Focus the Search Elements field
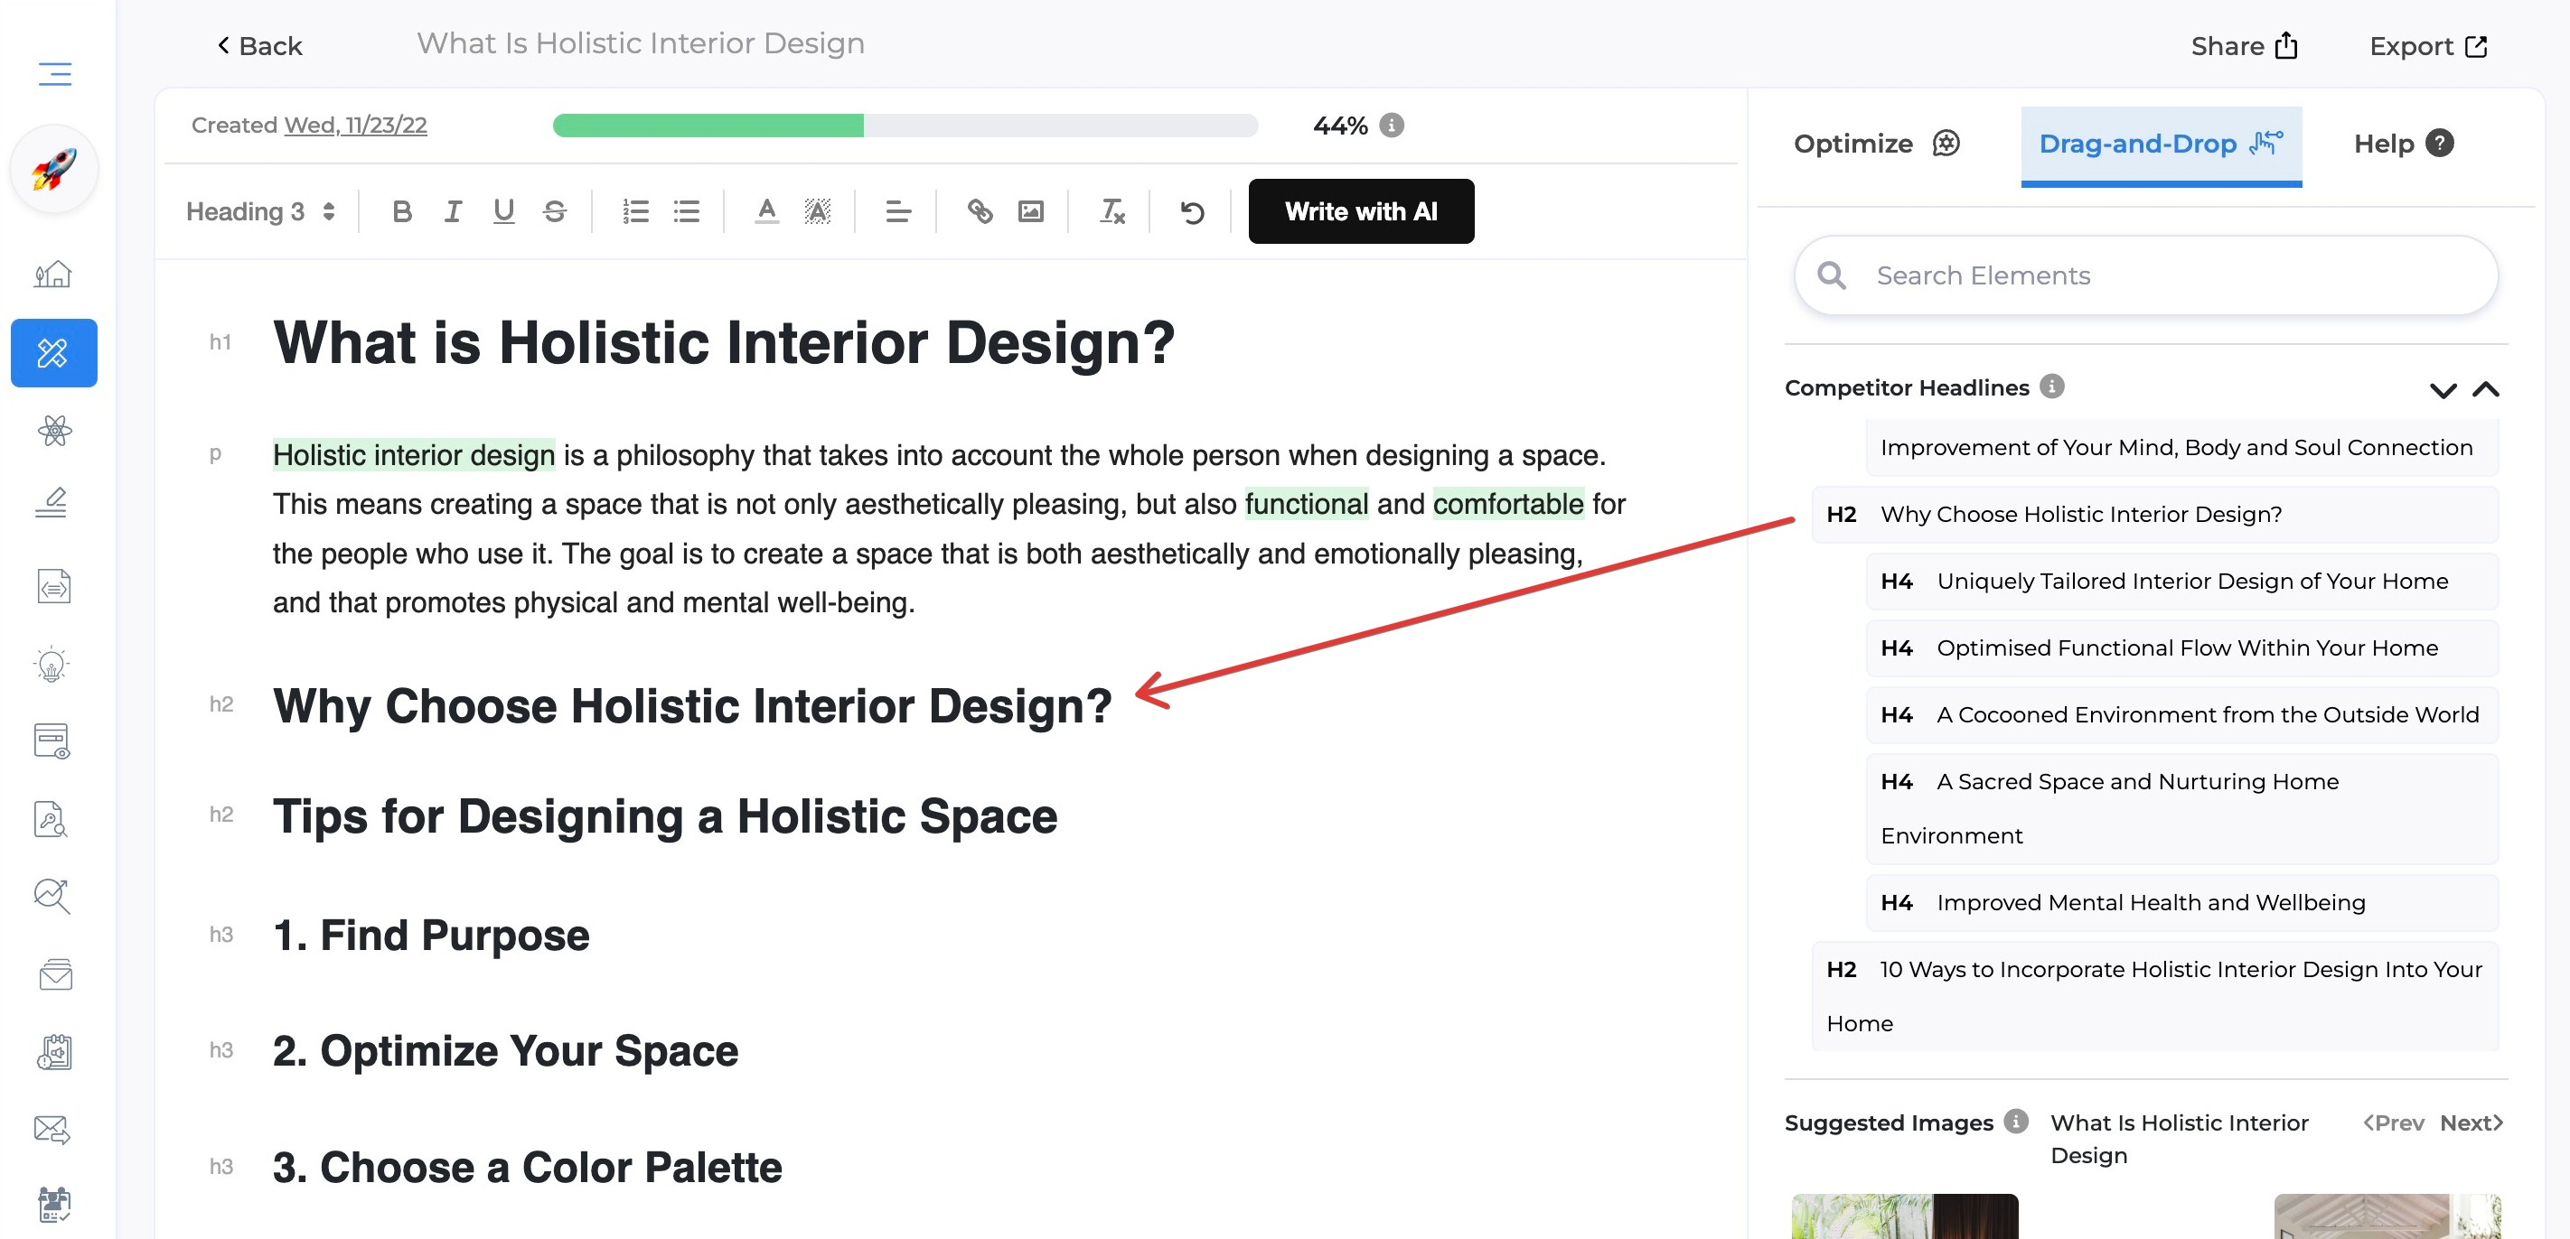The image size is (2570, 1239). coord(2146,275)
